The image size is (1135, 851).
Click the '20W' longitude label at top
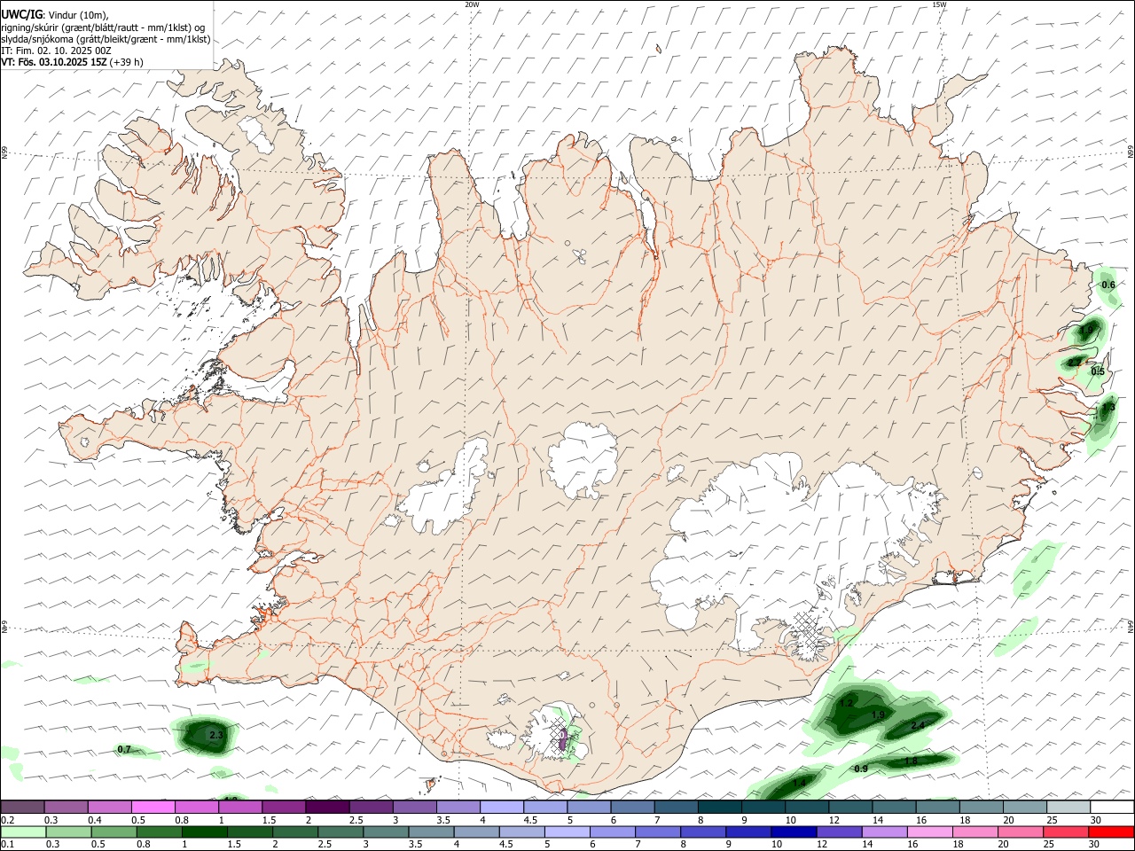472,4
